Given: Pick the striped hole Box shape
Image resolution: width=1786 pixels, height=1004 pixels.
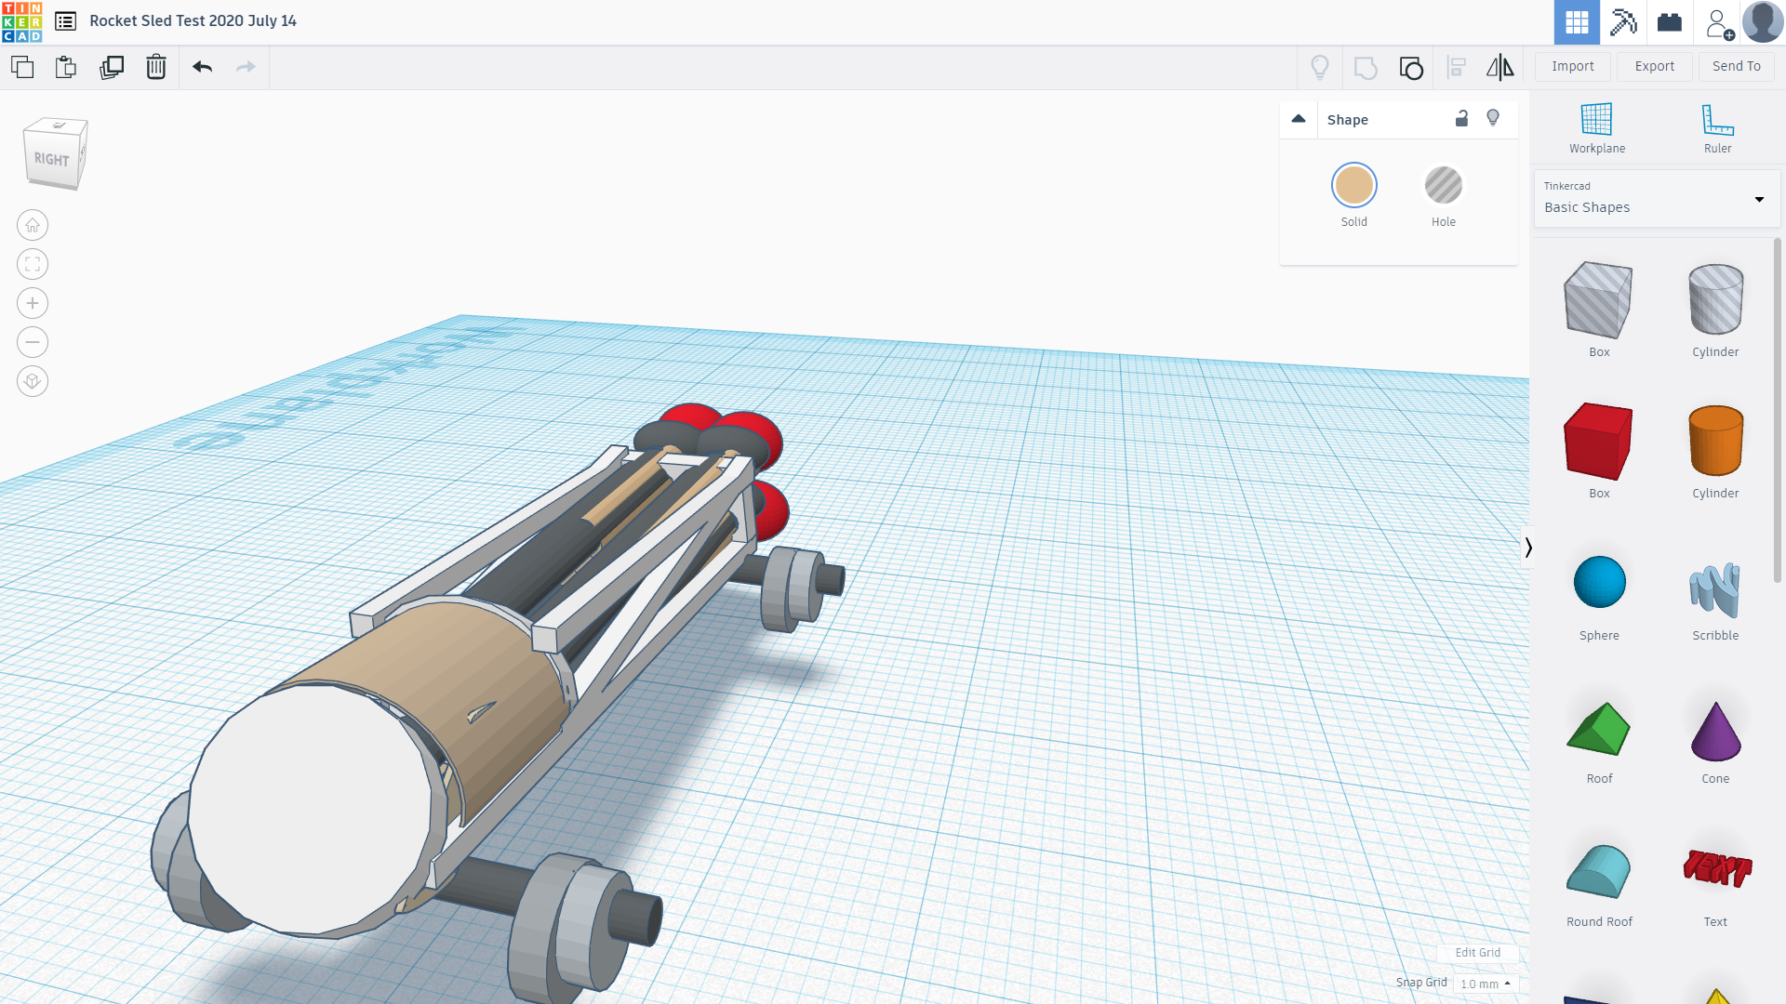Looking at the screenshot, I should 1598,300.
